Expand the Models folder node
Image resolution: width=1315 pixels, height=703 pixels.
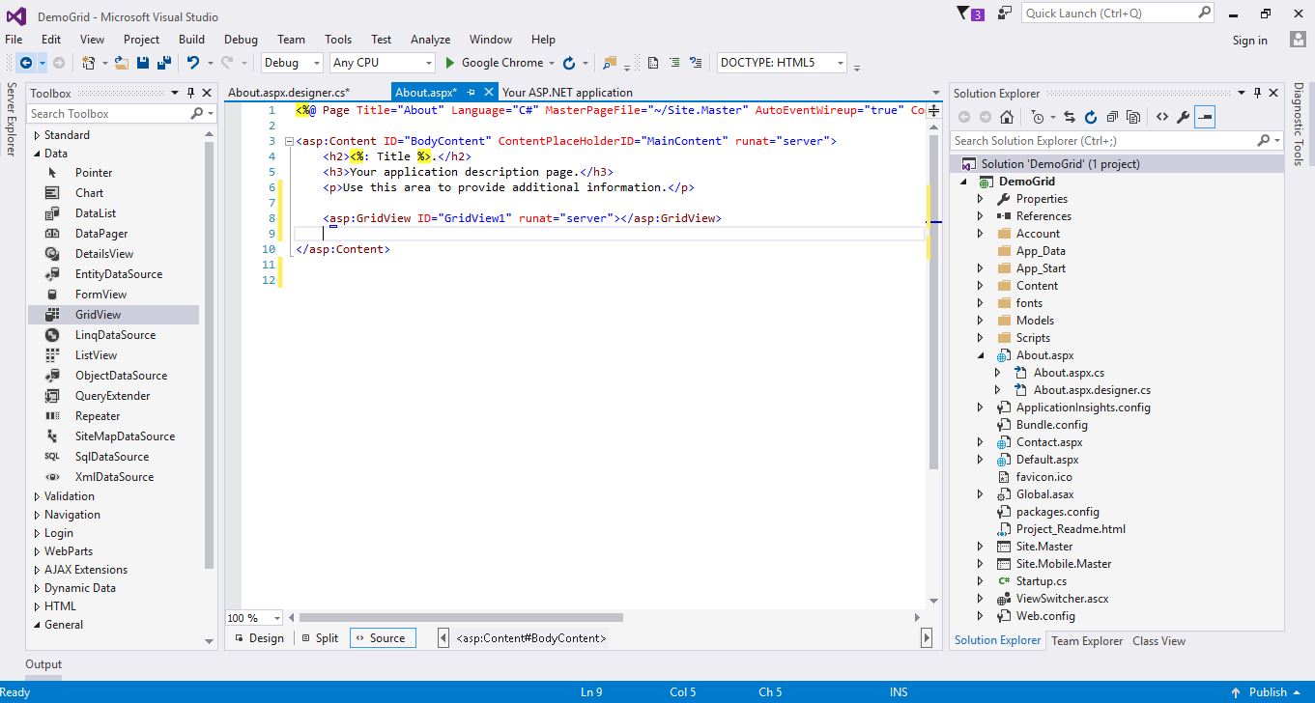click(x=980, y=321)
